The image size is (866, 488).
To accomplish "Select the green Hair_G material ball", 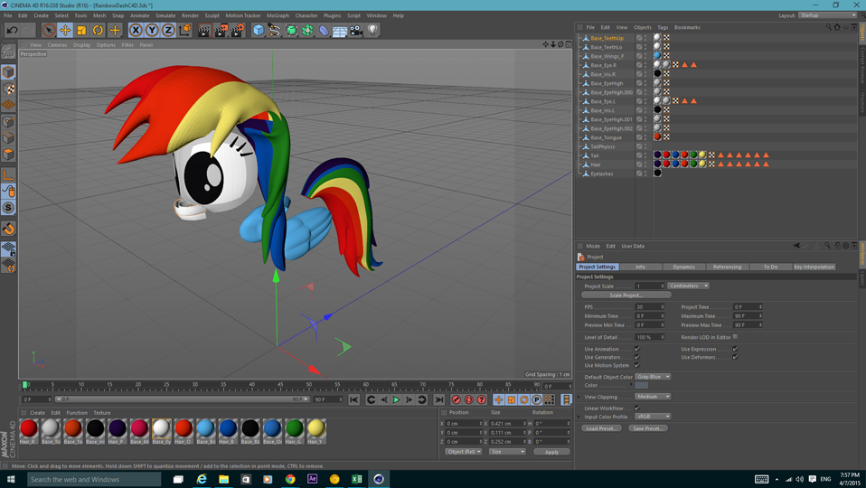I will [294, 428].
